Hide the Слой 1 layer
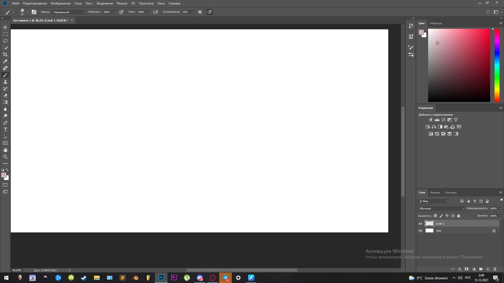The image size is (504, 283). pos(420,224)
